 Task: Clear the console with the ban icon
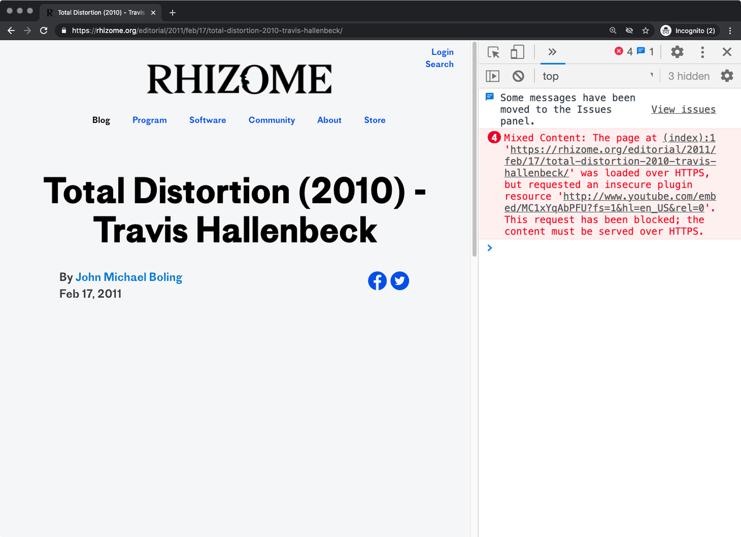pos(518,76)
